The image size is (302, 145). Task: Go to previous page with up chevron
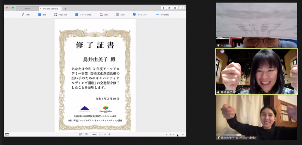pos(183,135)
